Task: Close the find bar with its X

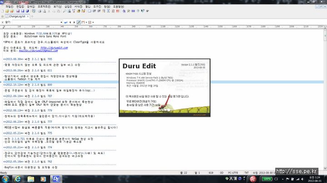Action: [3, 22]
